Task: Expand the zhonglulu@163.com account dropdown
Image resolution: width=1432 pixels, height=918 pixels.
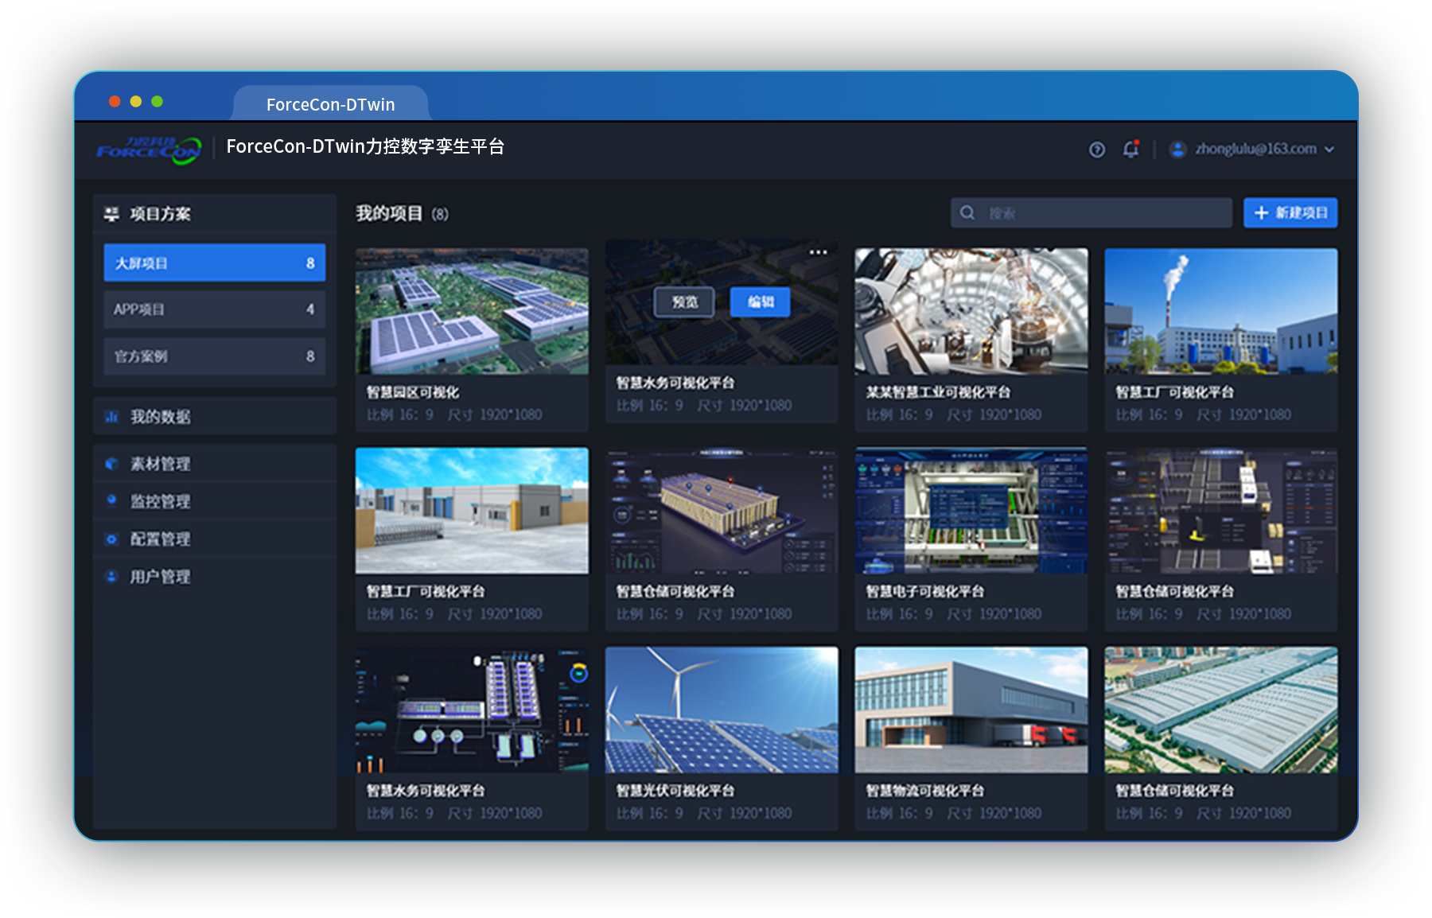Action: pos(1329,150)
